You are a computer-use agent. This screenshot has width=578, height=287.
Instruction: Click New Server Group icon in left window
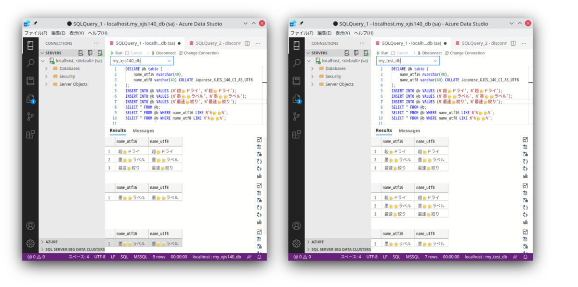(x=91, y=53)
